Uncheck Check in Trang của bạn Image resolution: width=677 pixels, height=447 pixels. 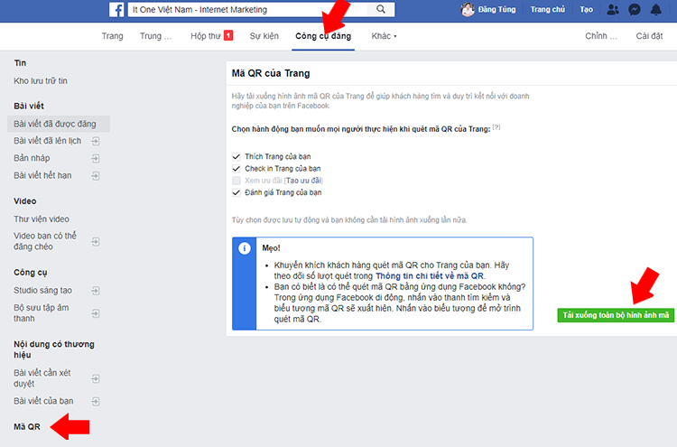click(x=236, y=168)
